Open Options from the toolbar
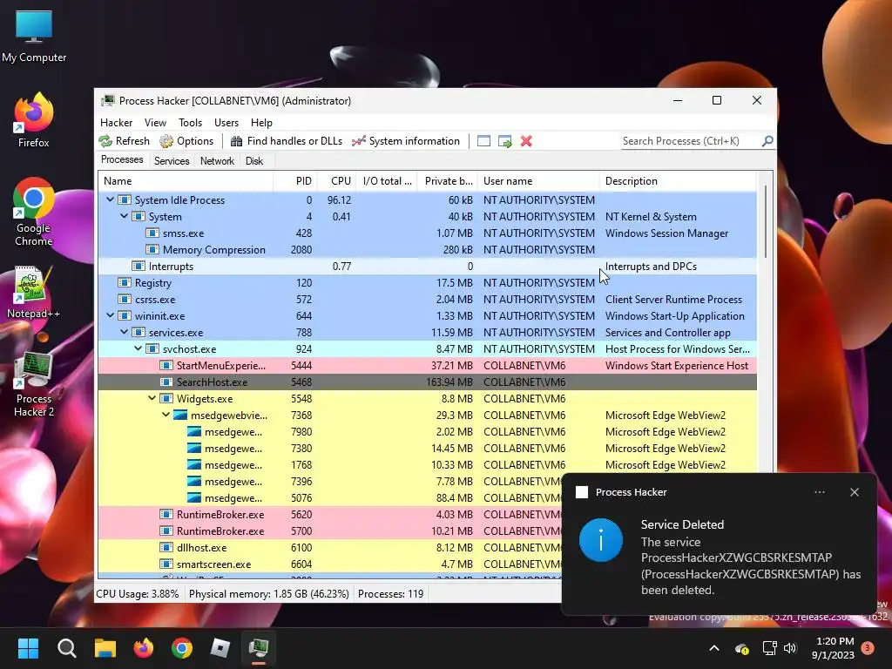Viewport: 892px width, 669px height. [186, 141]
